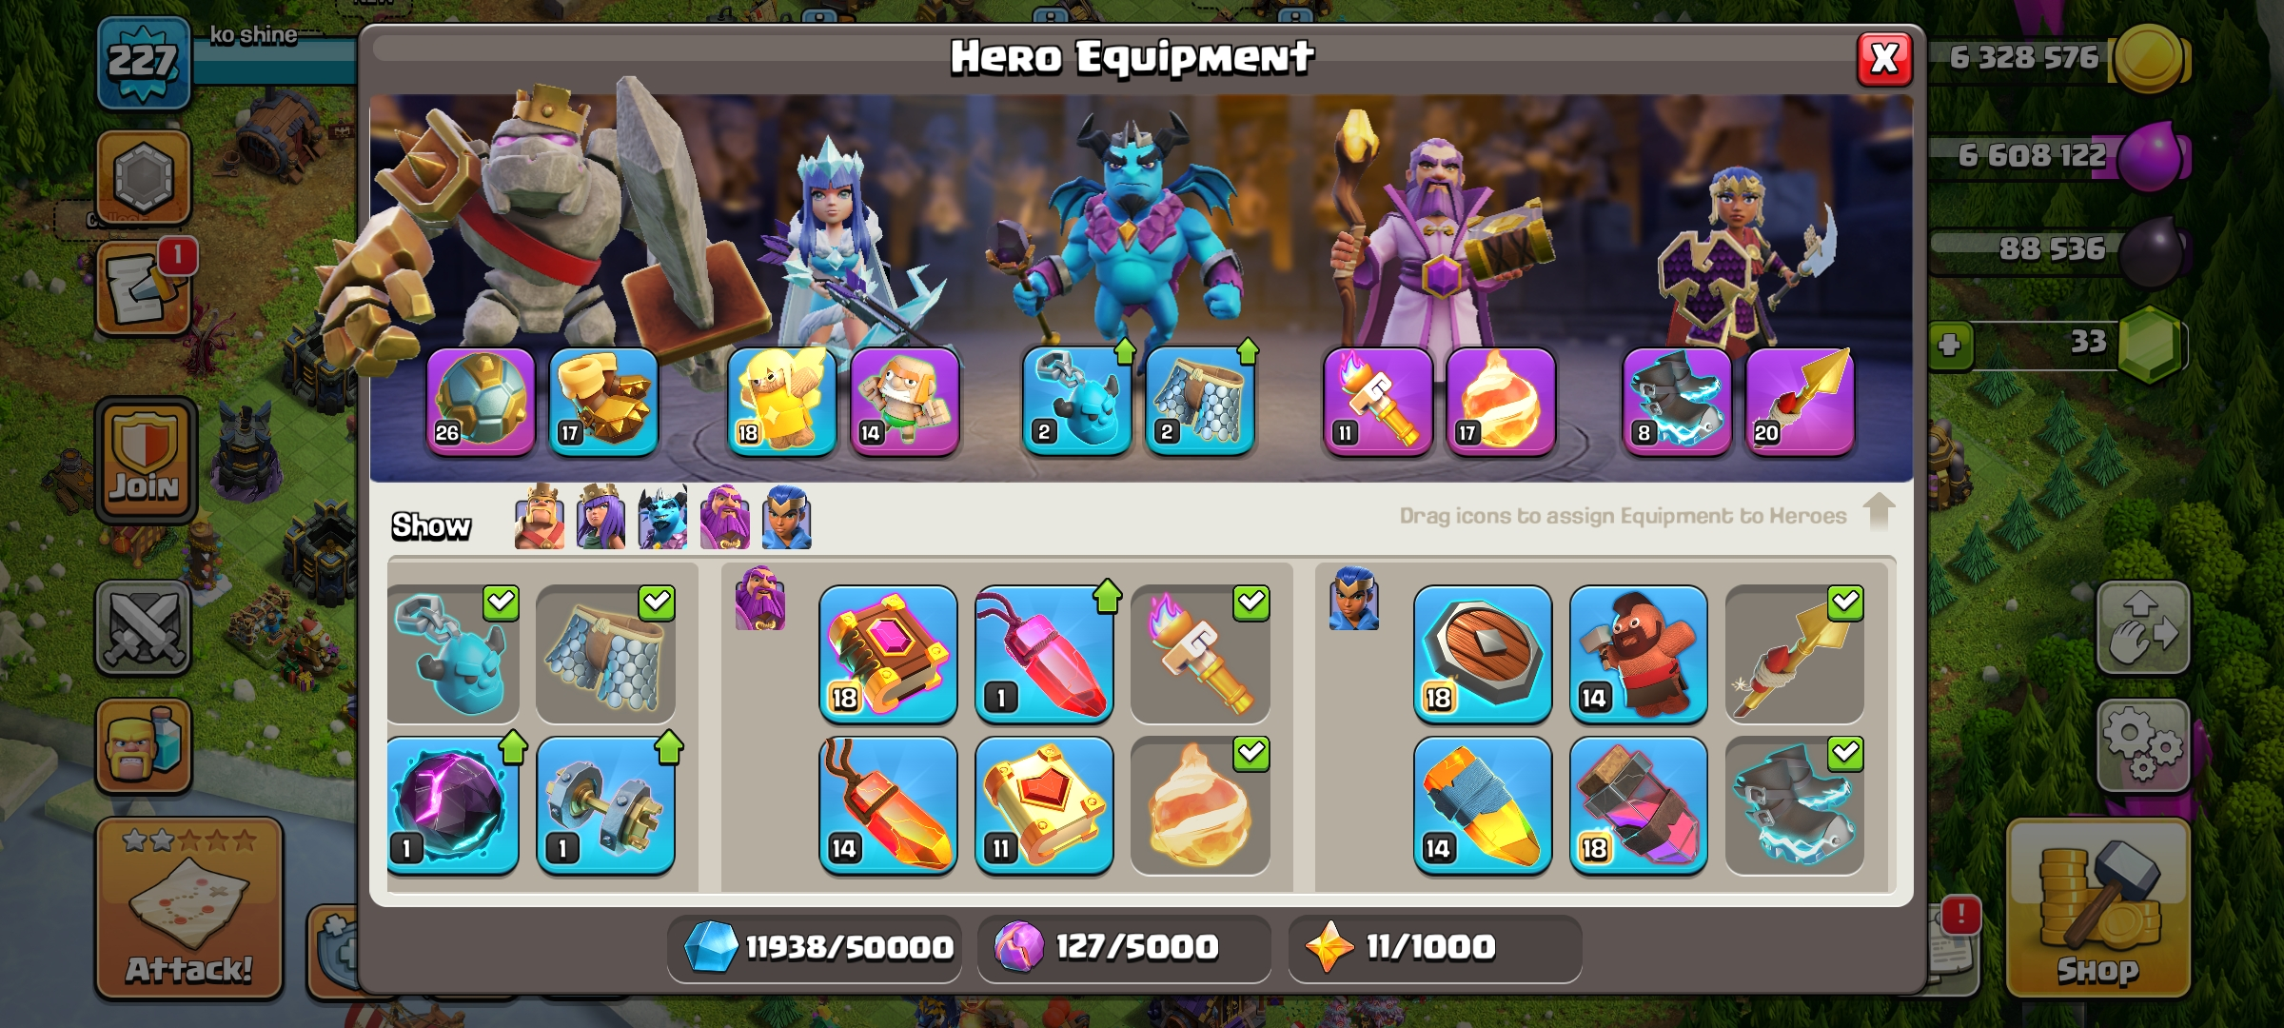Filter equipment by Archer Queen
Screen dimensions: 2284x1028
pos(601,518)
